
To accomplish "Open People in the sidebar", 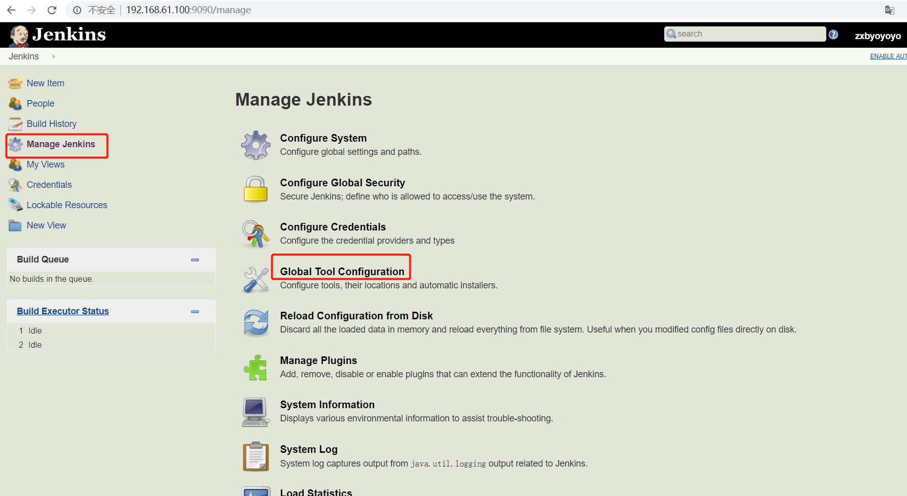I will [x=41, y=104].
